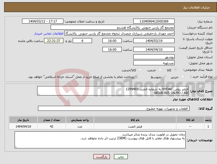Viewport: 217px width, 164px height.
Task: Click the label تاریخ و ساعت اعلان عمومی
Action: click(85, 21)
